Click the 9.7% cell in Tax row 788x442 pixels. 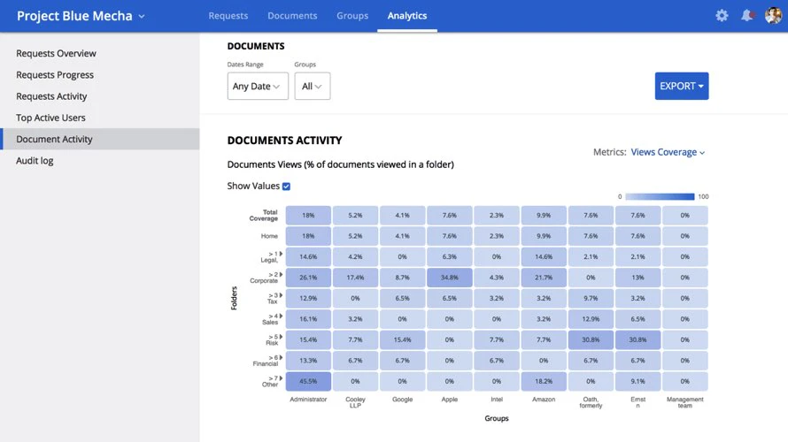(x=591, y=298)
